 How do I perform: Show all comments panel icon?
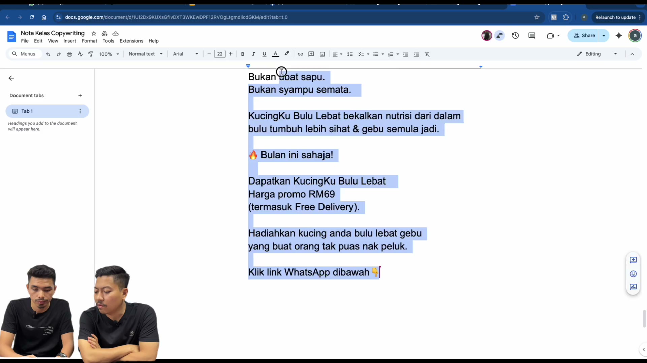coord(532,36)
